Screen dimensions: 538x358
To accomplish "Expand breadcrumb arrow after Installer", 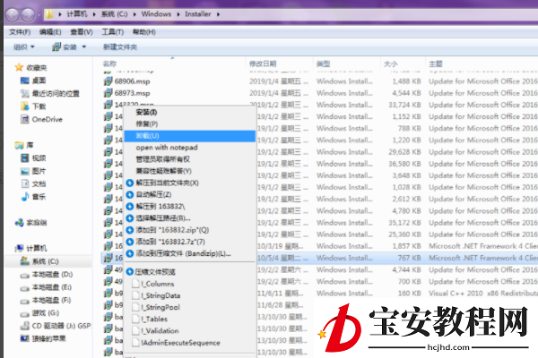I will (x=218, y=14).
